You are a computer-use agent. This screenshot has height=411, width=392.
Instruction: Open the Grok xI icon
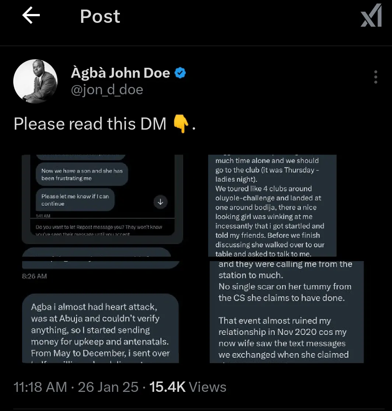click(371, 15)
